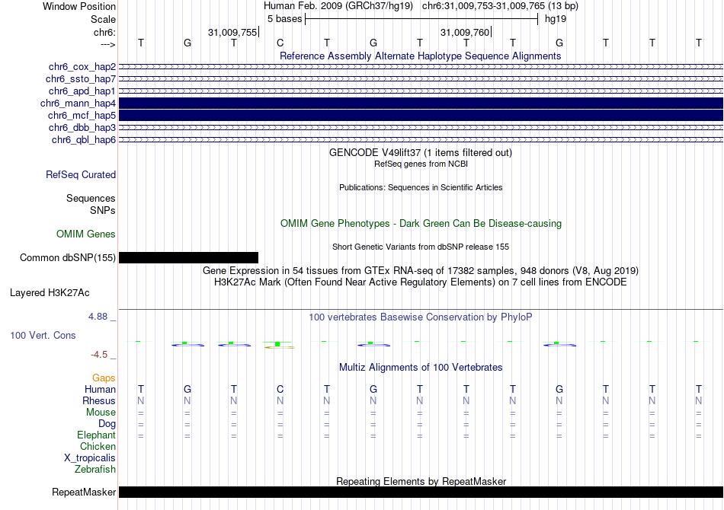Click the Elephant species label

pyautogui.click(x=97, y=435)
